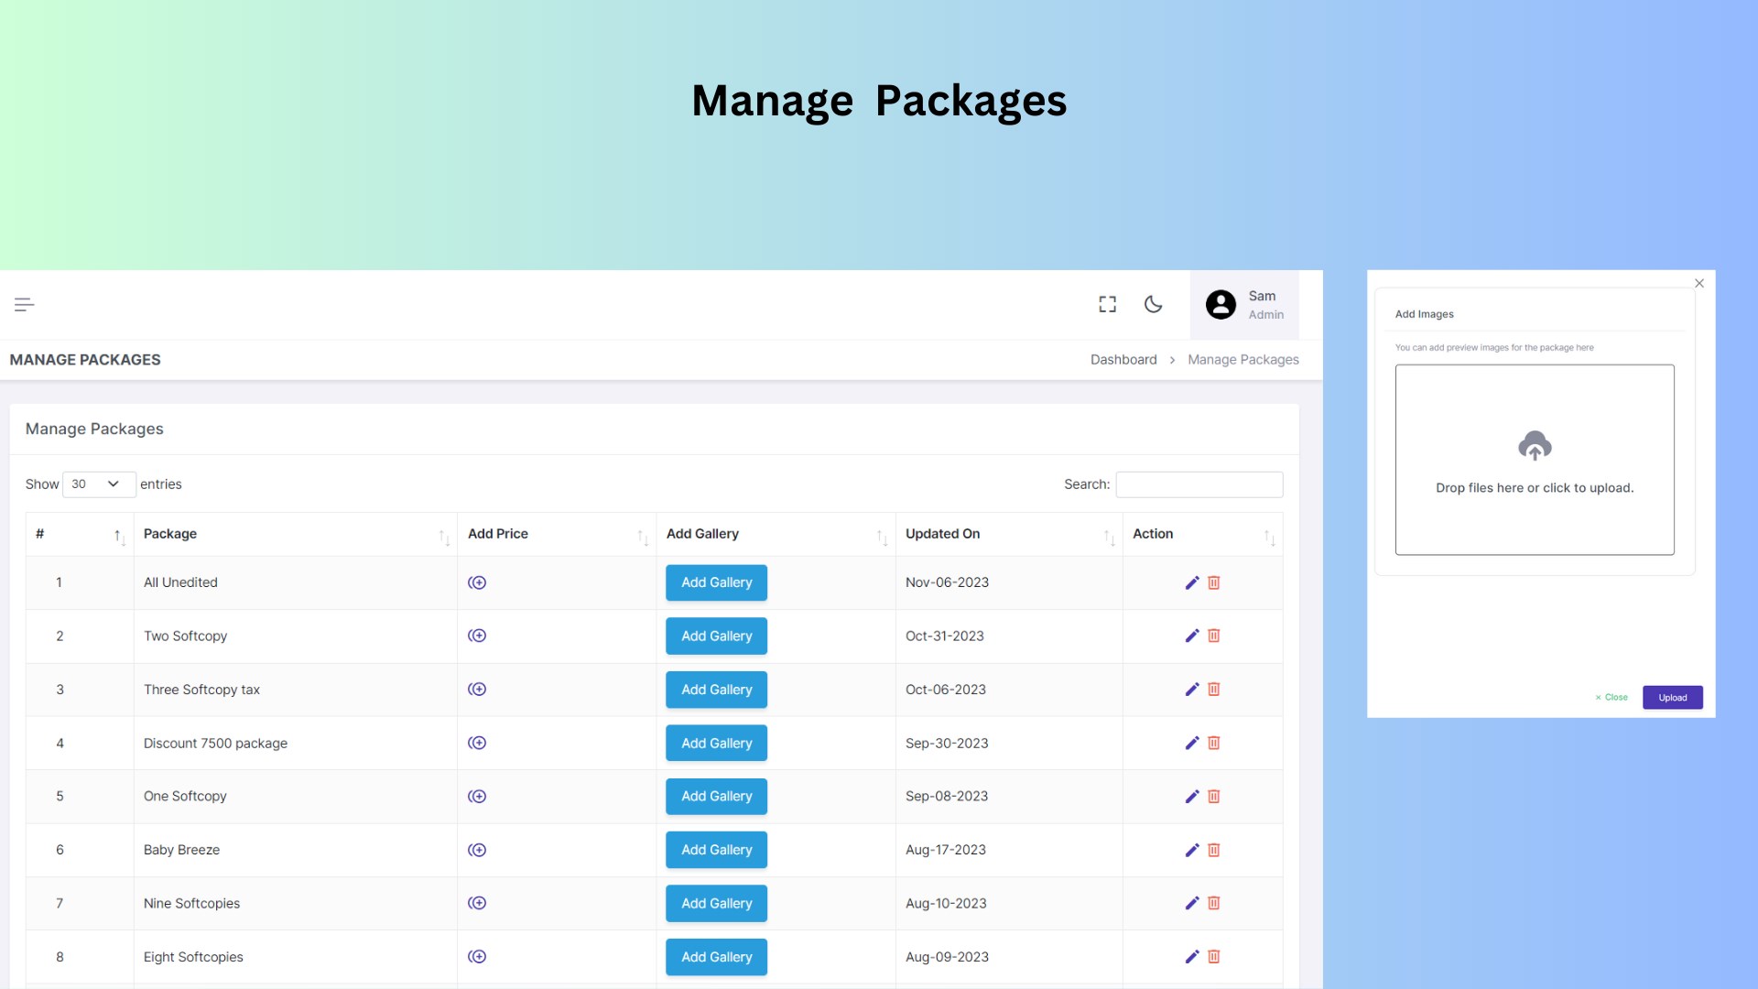Sort packages alphabetically using Package column arrows
The width and height of the screenshot is (1758, 989).
445,536
